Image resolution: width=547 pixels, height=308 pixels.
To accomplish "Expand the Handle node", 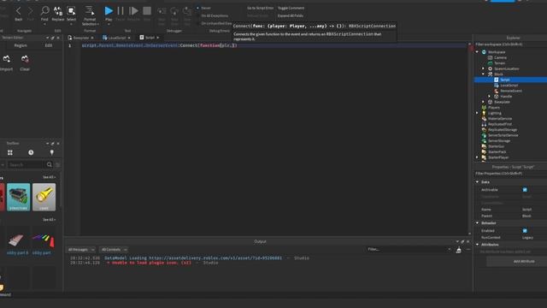I will [x=489, y=97].
